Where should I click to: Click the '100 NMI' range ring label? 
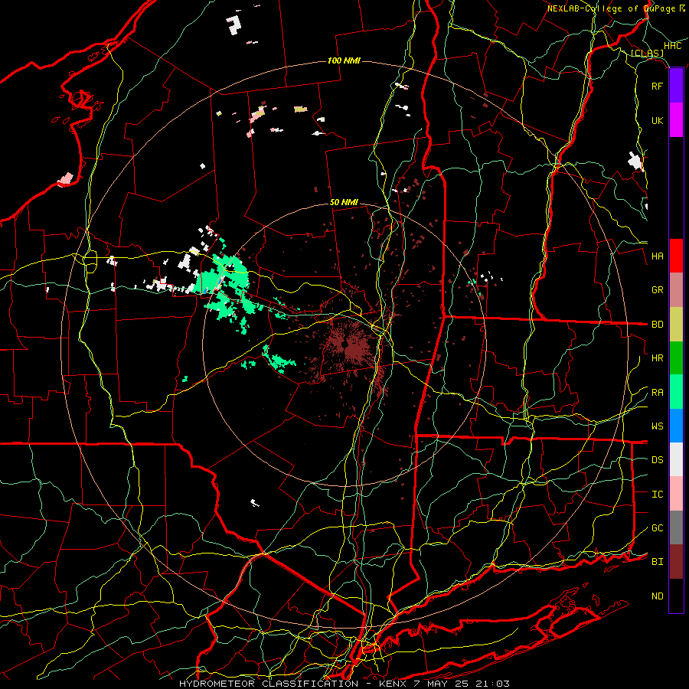click(x=344, y=60)
